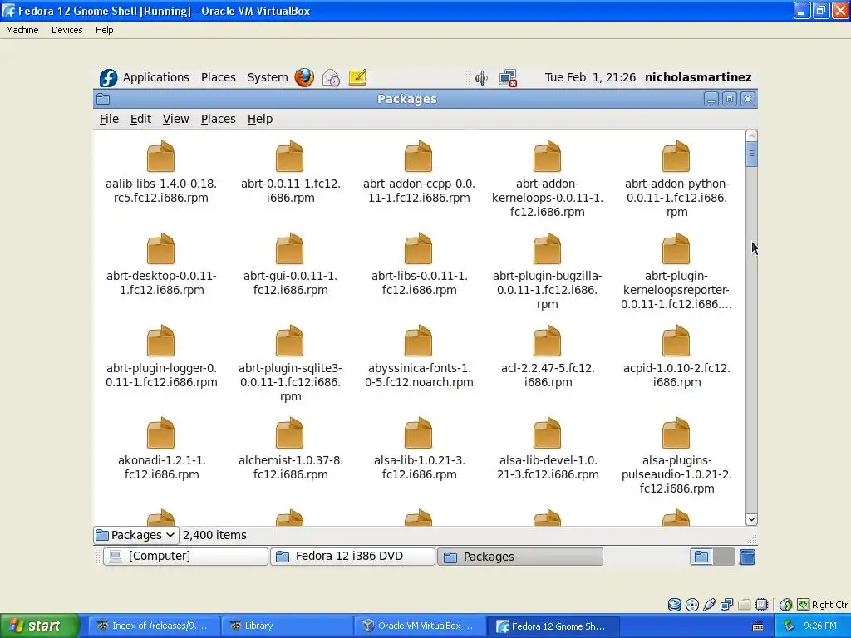Select abrt-addon-python package icon
The height and width of the screenshot is (638, 851).
point(676,156)
